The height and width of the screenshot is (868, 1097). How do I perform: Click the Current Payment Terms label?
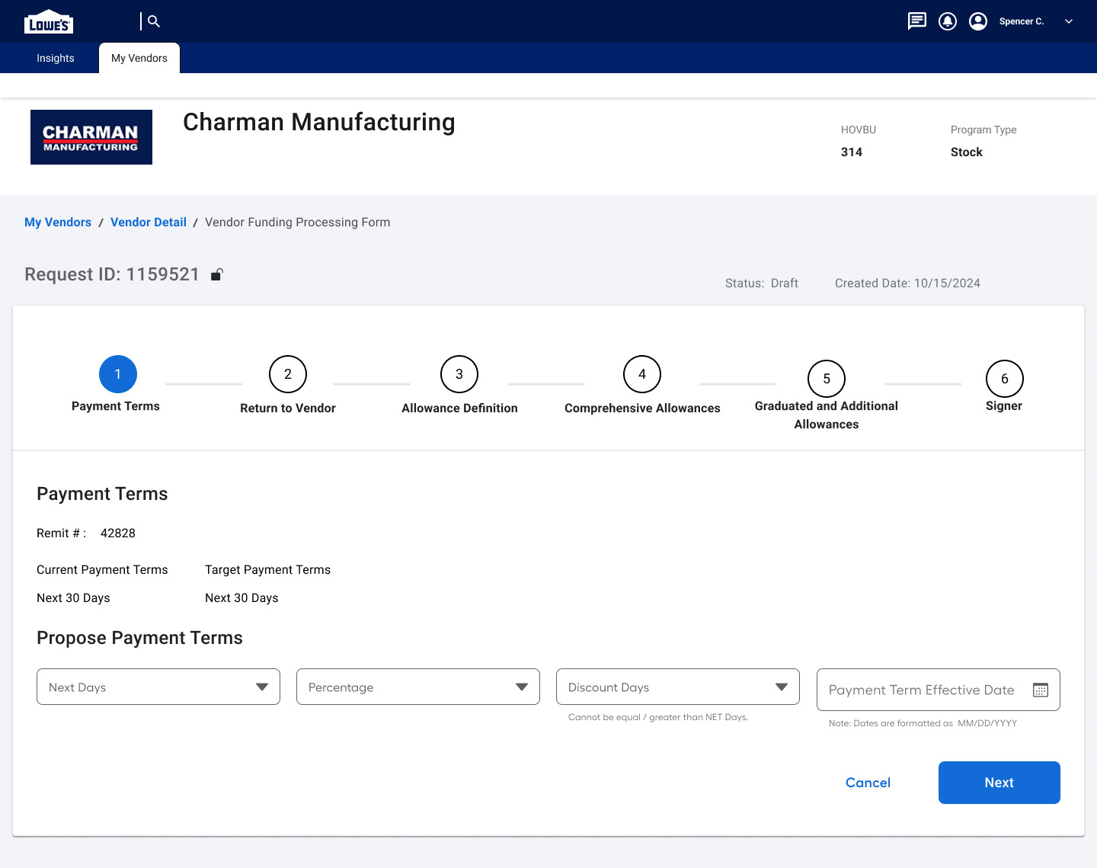[x=102, y=570]
